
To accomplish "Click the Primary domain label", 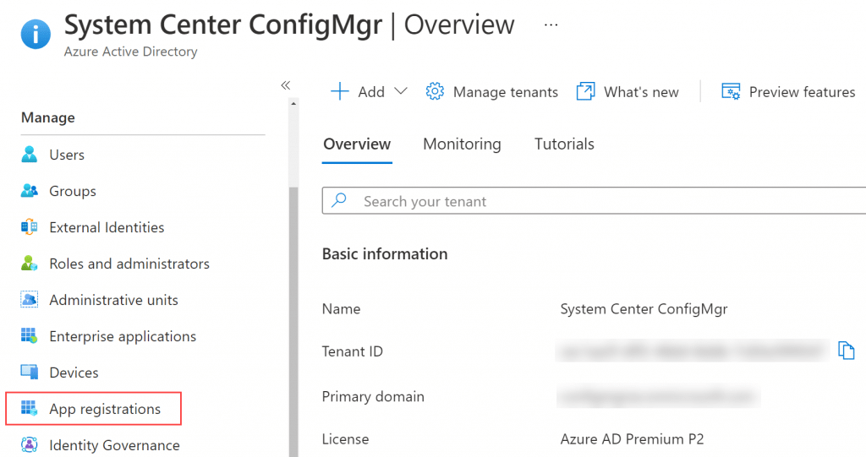I will coord(373,397).
